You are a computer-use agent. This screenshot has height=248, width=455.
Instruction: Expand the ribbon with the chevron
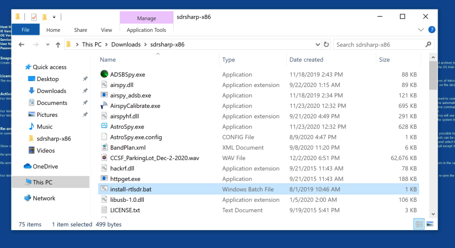pos(421,29)
